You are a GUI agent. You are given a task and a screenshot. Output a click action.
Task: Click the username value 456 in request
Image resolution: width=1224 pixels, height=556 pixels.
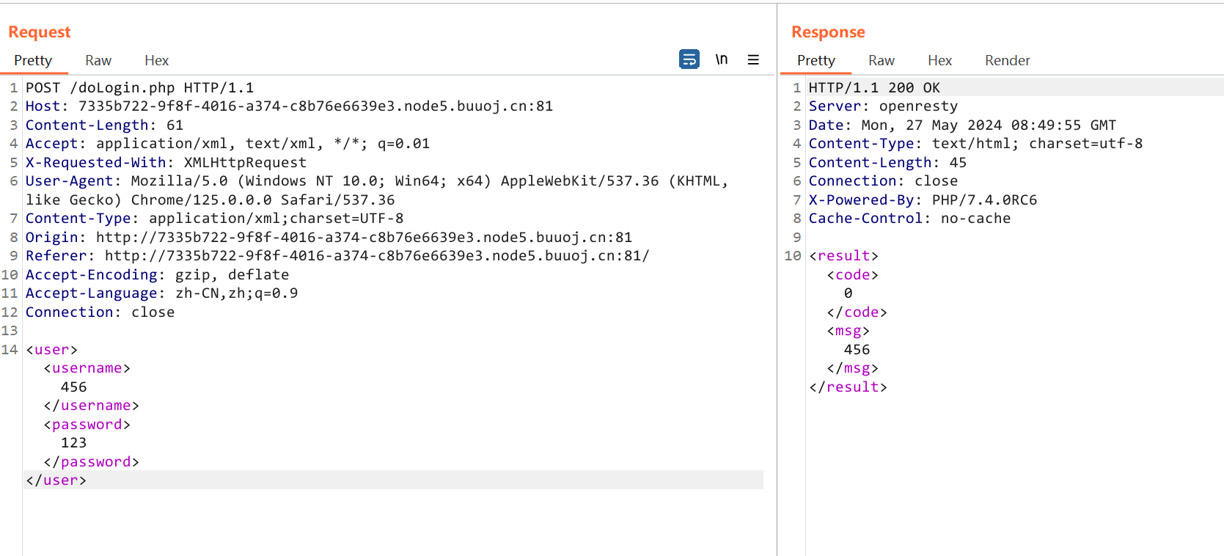click(x=73, y=387)
